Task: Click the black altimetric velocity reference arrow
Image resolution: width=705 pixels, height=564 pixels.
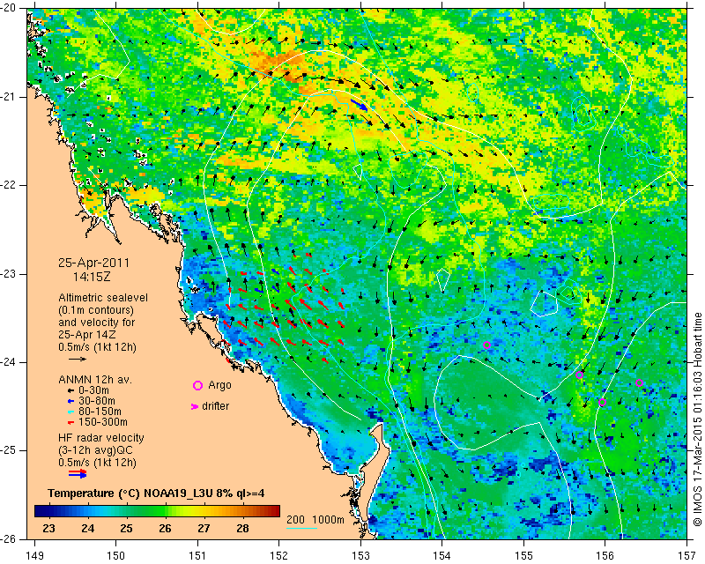Action: 78,359
